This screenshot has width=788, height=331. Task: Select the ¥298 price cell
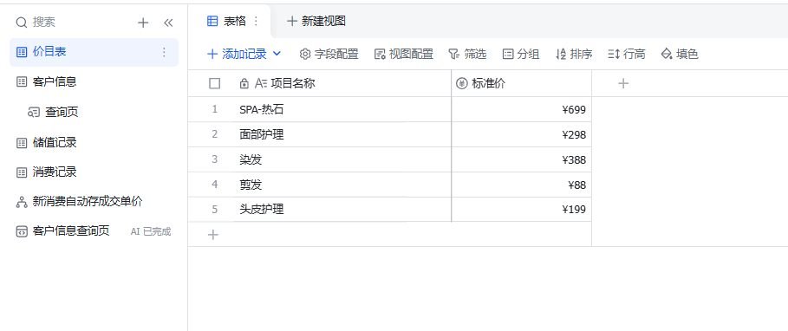(x=522, y=134)
